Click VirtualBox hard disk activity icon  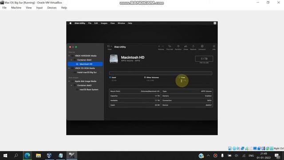[230, 148]
